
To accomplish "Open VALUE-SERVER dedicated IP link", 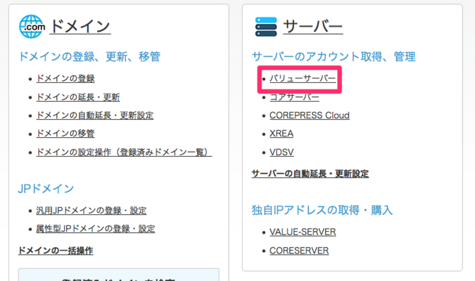I will (303, 232).
